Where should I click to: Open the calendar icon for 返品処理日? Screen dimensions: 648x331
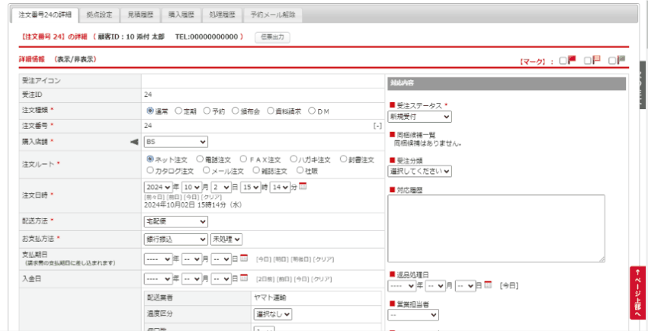pos(488,285)
